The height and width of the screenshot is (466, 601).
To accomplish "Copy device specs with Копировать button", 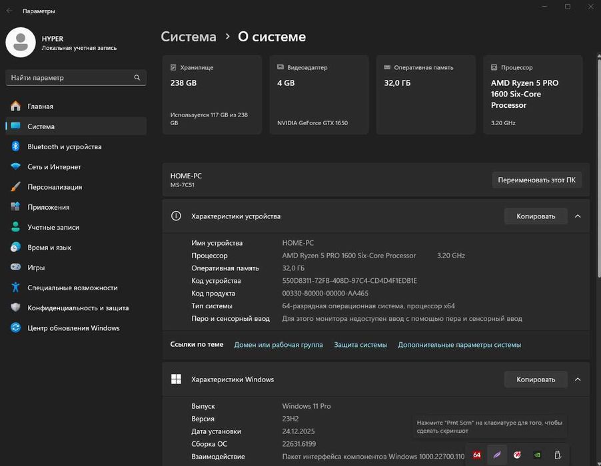I will (536, 216).
